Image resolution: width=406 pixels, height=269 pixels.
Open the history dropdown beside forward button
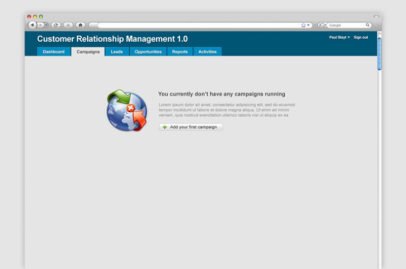click(47, 25)
